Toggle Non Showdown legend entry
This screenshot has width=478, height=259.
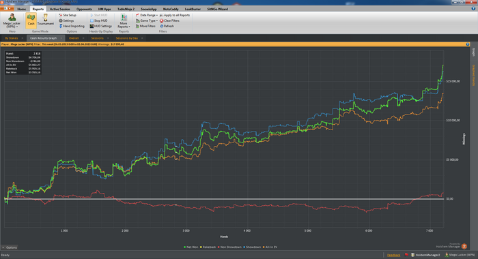click(229, 247)
